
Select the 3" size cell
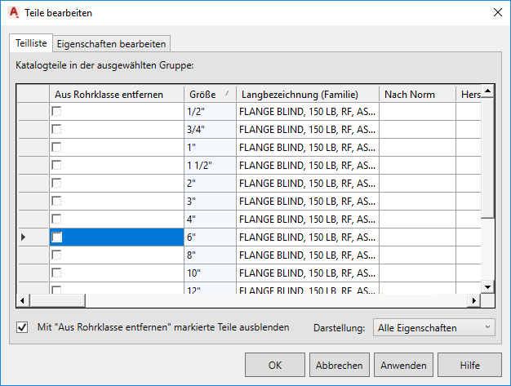tap(209, 201)
